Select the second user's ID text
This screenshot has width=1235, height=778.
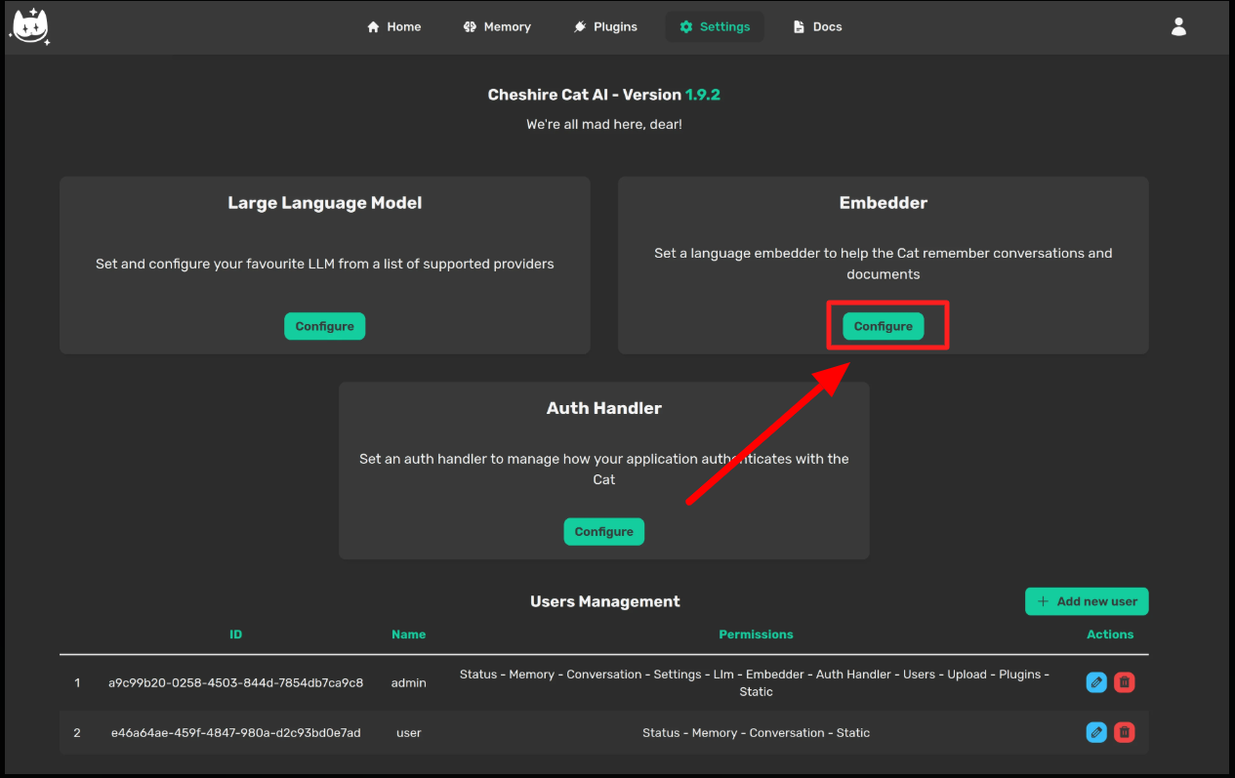[235, 732]
